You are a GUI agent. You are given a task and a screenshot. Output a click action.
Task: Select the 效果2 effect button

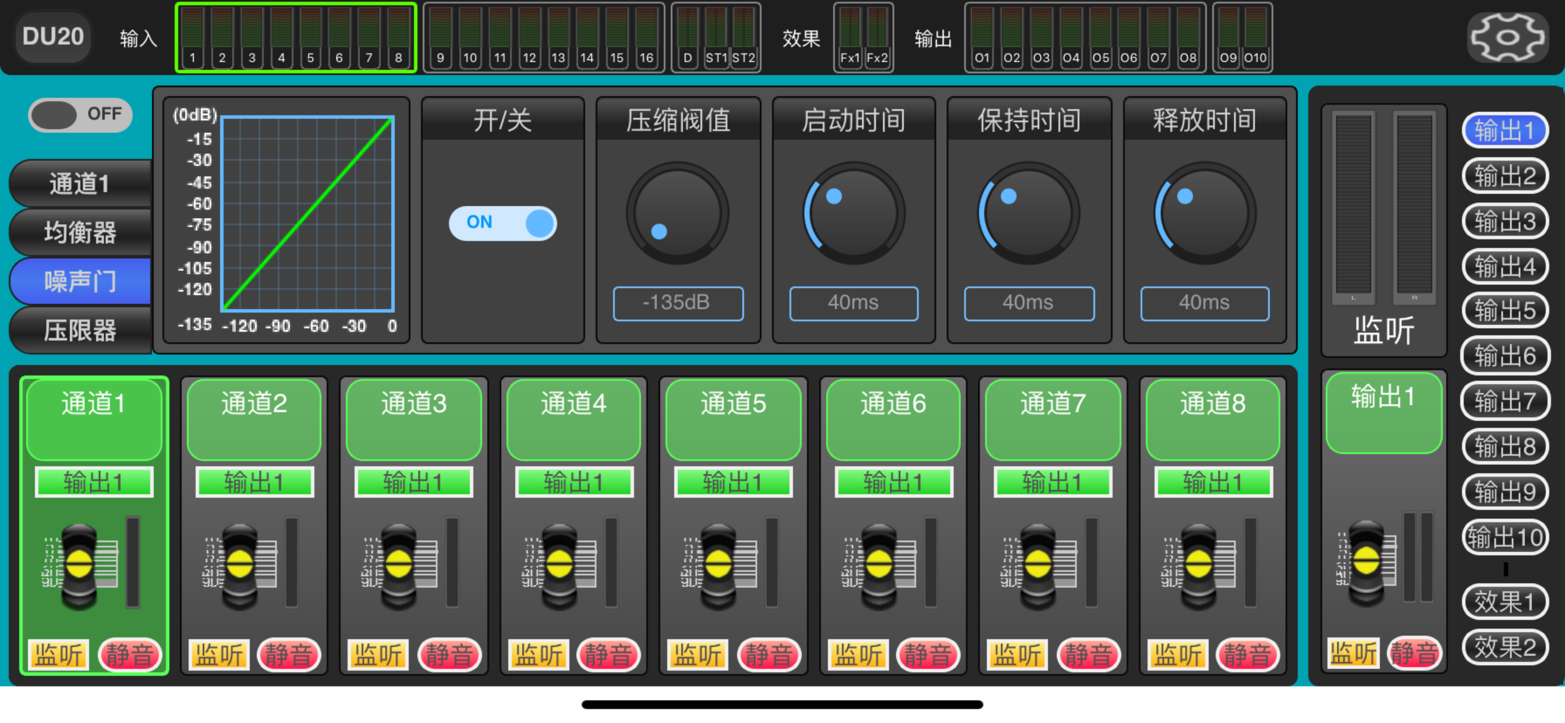[x=1505, y=647]
